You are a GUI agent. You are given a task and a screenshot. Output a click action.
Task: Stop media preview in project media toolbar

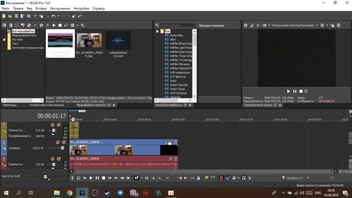point(60,25)
